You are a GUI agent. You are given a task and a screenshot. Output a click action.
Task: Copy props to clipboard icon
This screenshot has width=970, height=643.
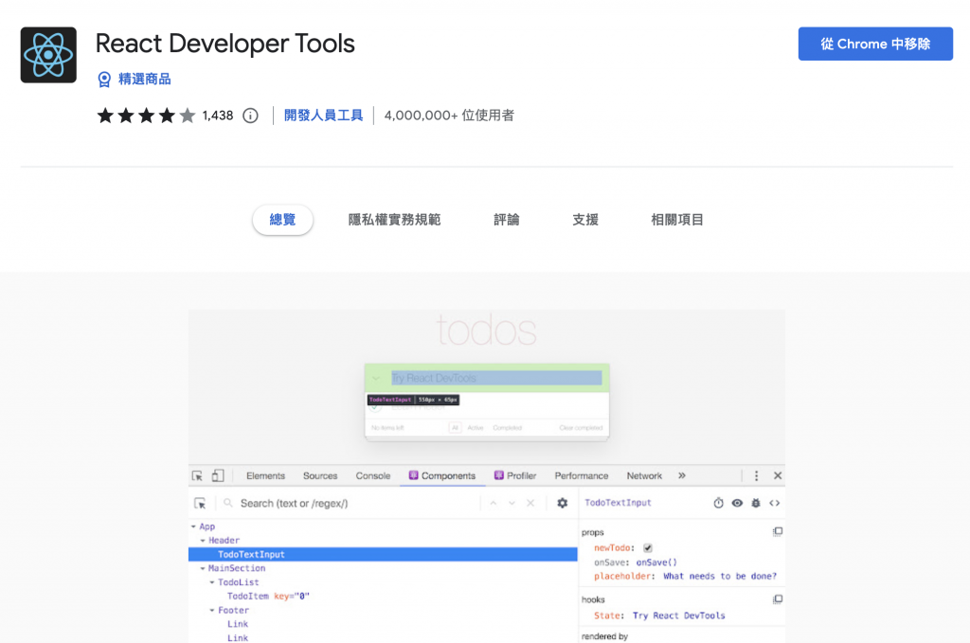(x=778, y=531)
